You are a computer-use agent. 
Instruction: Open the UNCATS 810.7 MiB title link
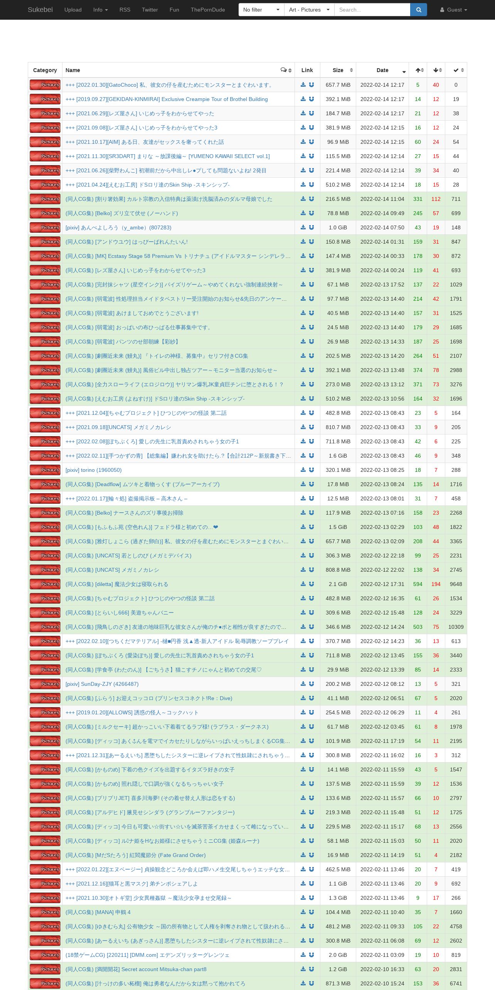click(x=118, y=427)
